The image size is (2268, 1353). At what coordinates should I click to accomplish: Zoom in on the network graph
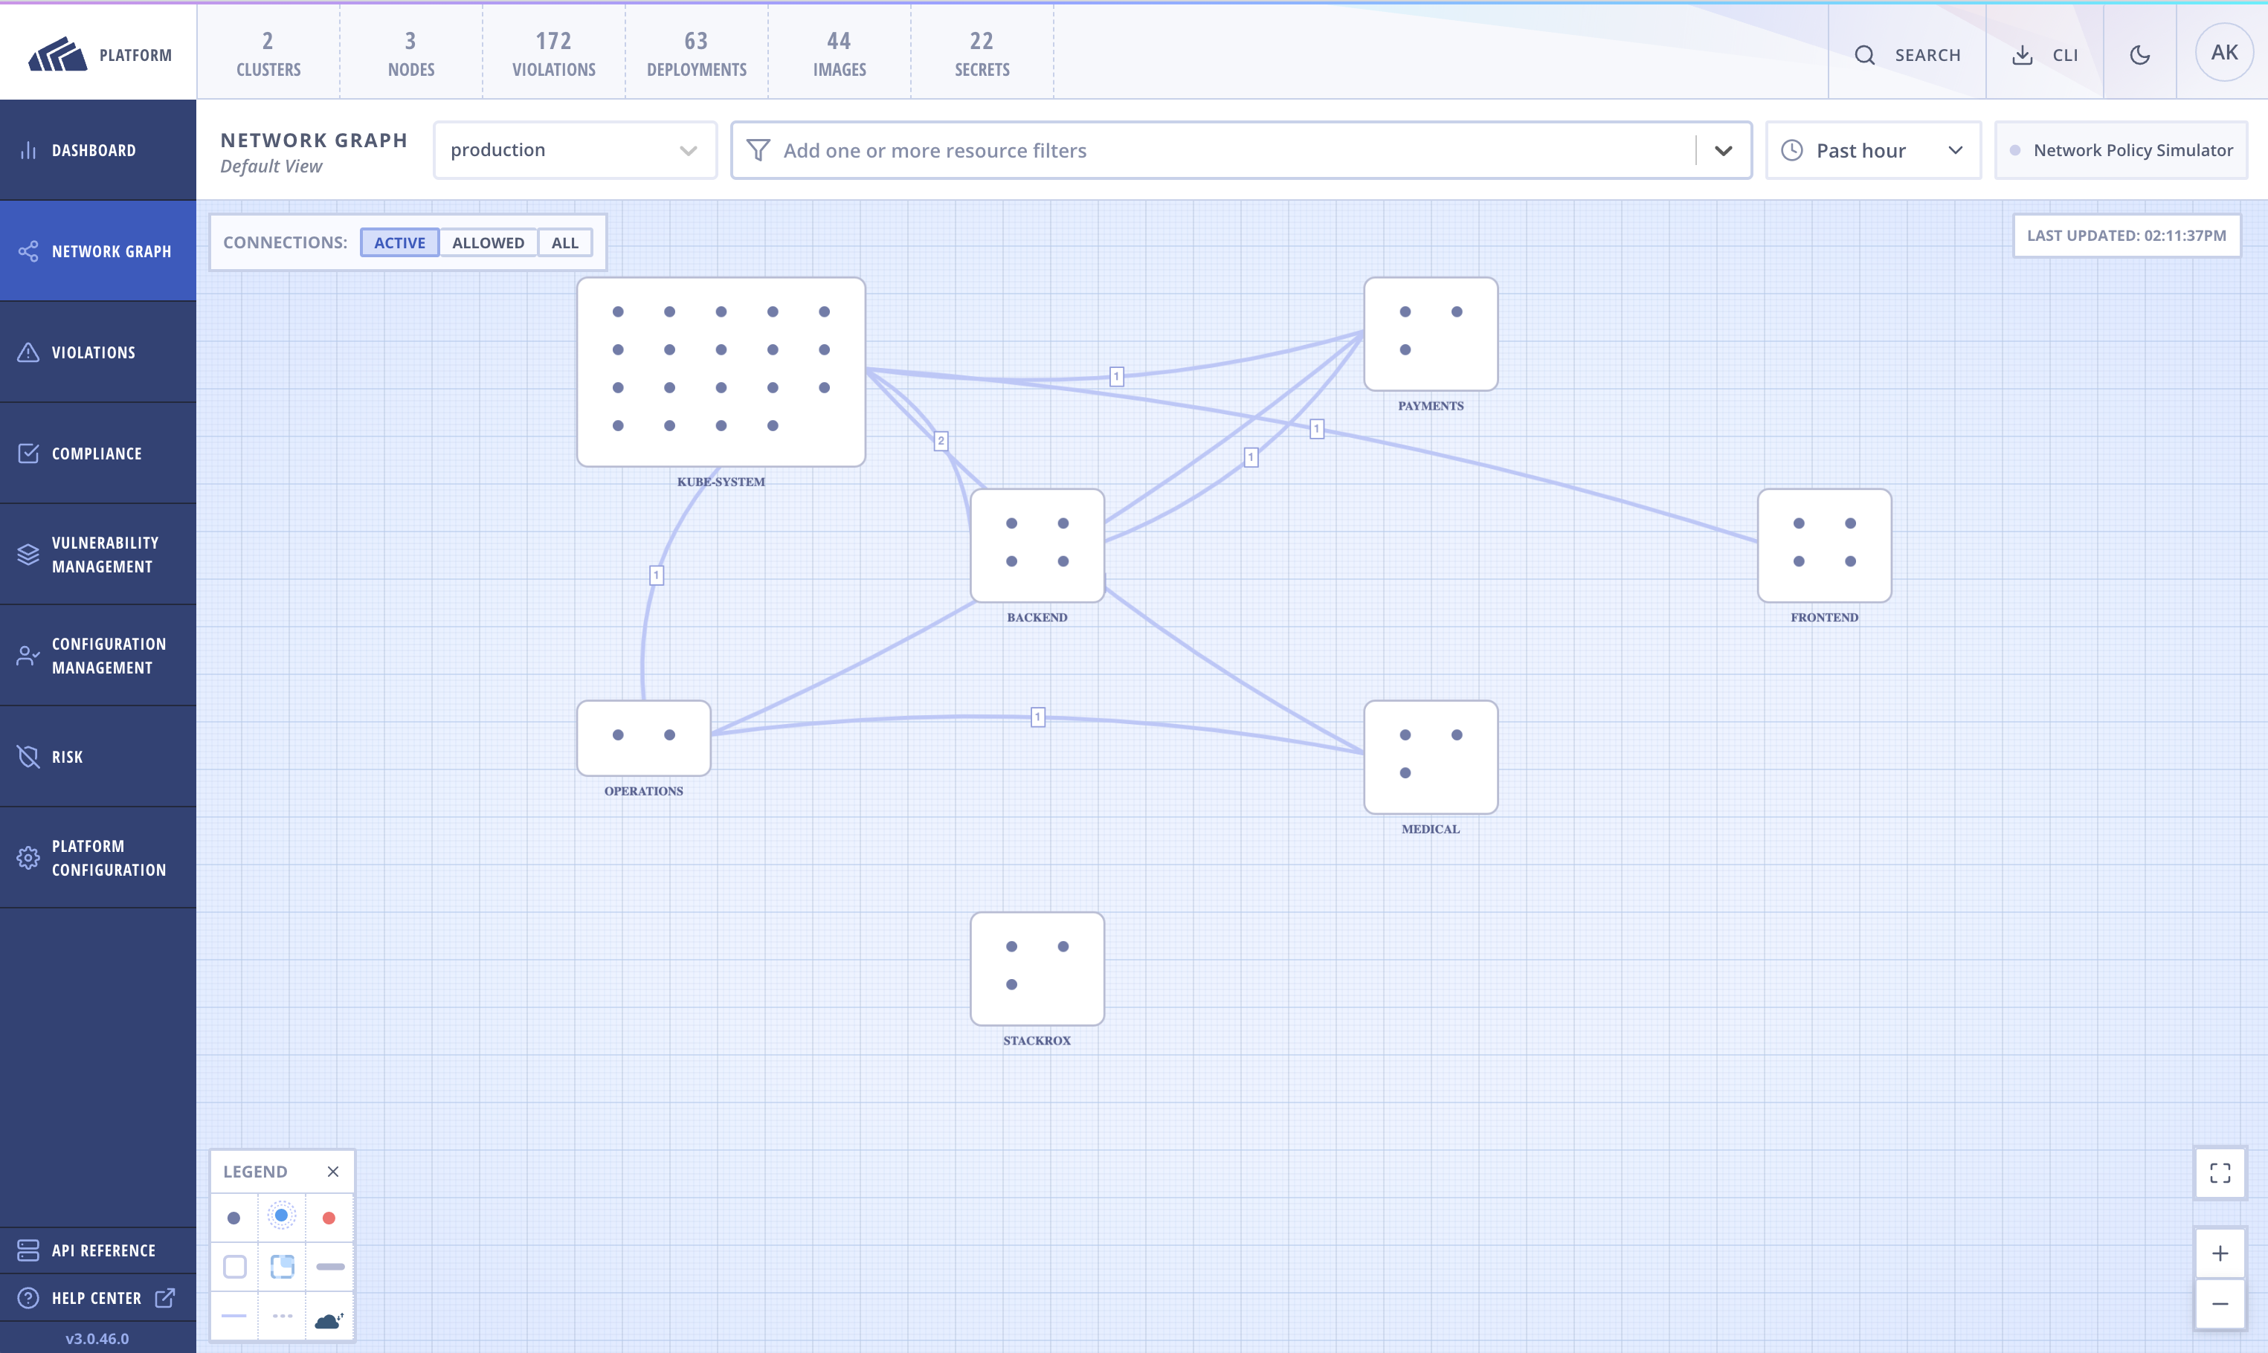tap(2220, 1253)
